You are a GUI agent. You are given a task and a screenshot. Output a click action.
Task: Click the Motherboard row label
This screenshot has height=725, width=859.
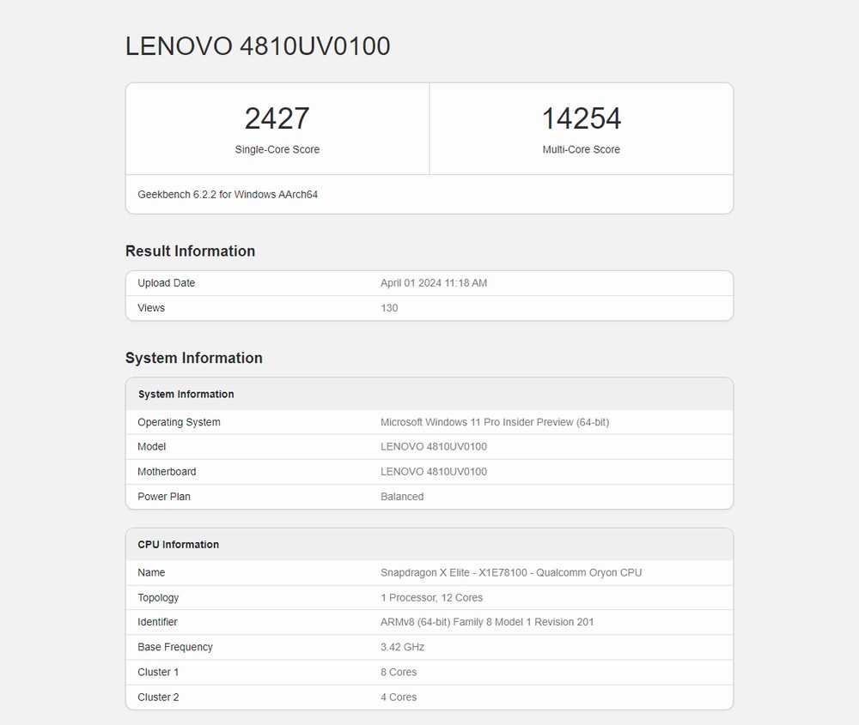(x=167, y=472)
